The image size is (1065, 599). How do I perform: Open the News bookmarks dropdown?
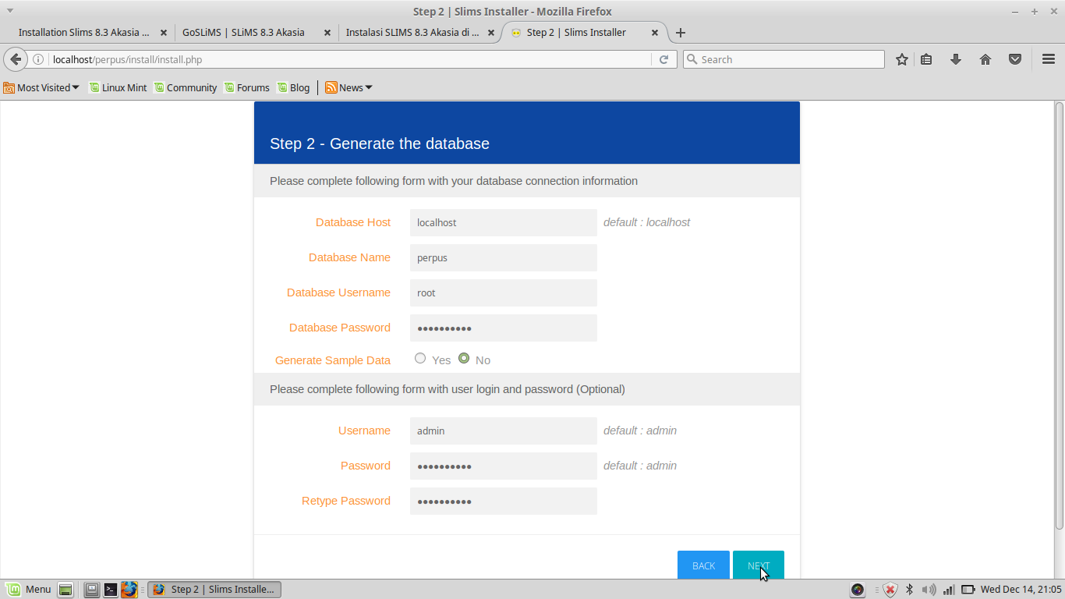pos(348,87)
